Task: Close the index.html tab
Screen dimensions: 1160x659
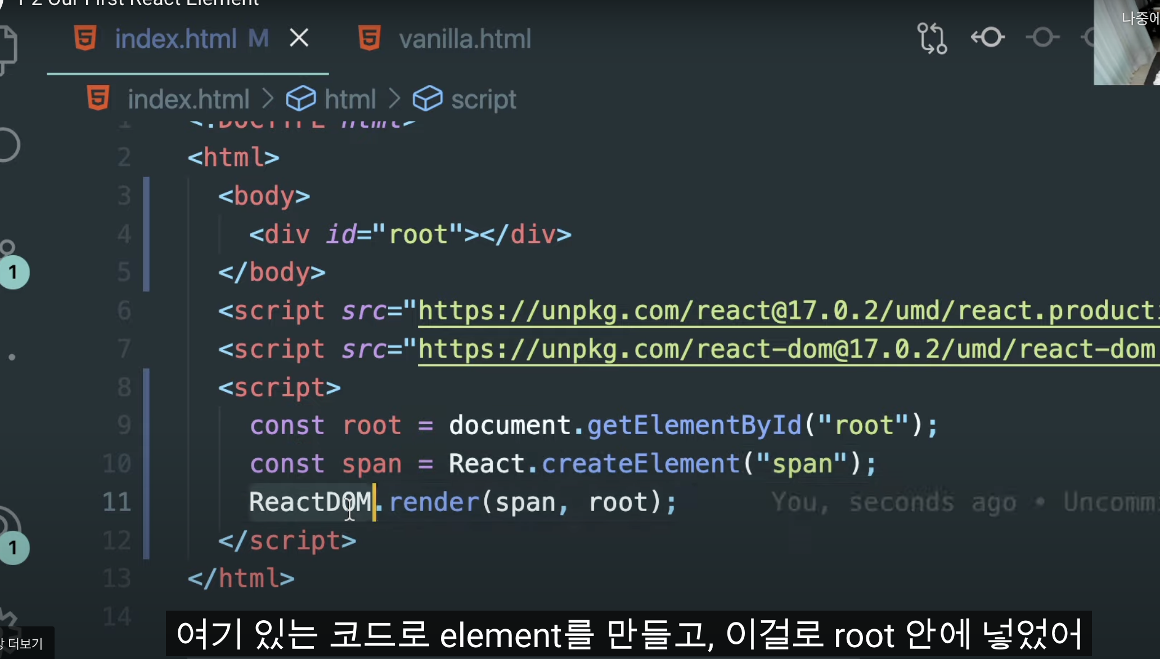Action: tap(299, 38)
